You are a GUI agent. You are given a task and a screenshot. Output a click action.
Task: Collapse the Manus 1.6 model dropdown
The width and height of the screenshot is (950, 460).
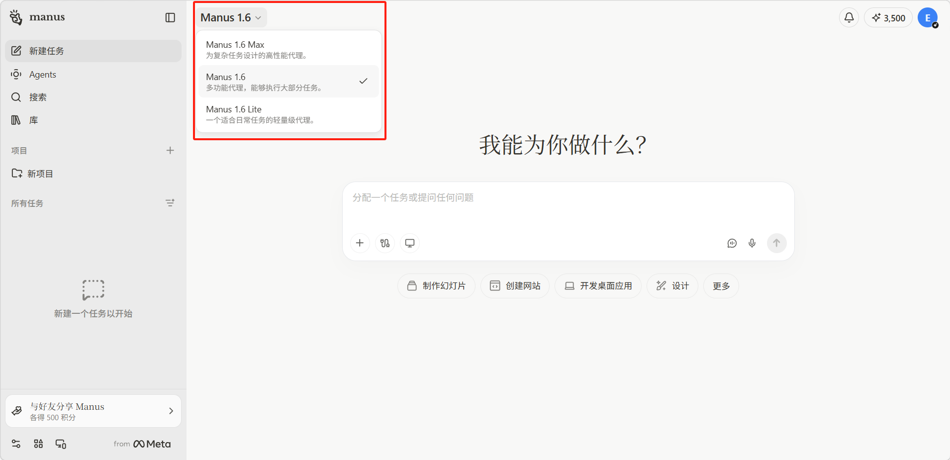pos(231,17)
